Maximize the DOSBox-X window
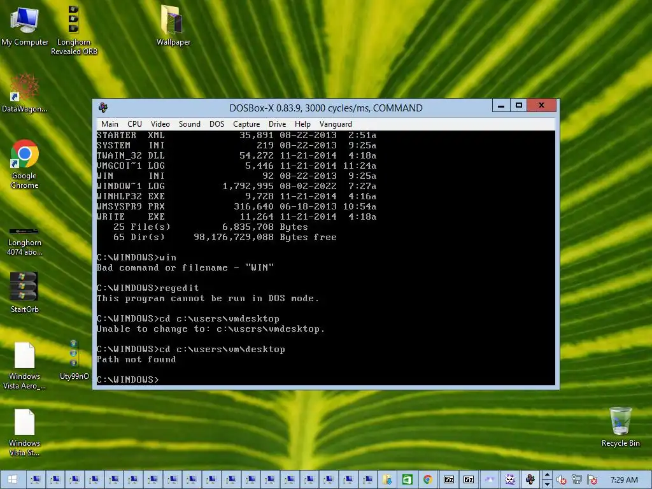Screen dimensions: 652x489 [x=518, y=106]
